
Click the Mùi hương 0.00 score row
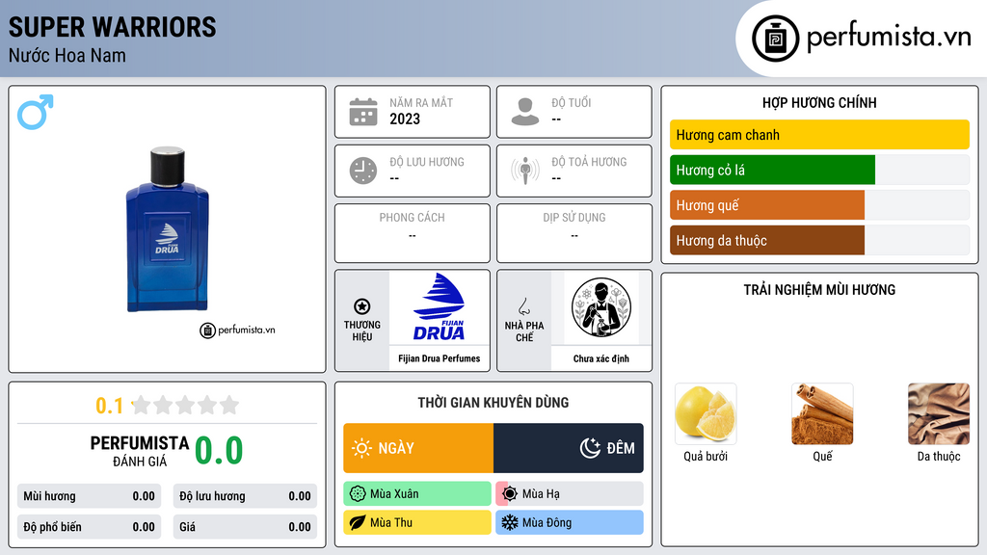[x=89, y=496]
